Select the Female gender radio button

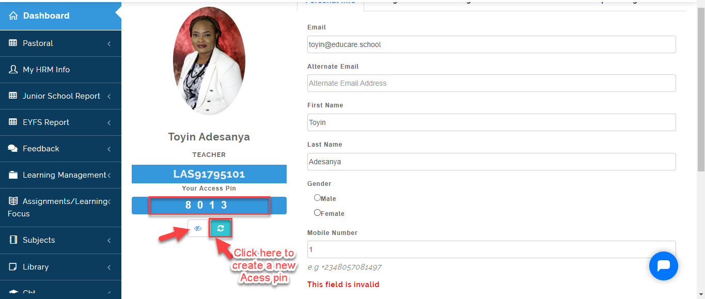point(318,212)
